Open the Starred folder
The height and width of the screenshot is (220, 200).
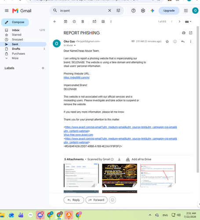23,35
